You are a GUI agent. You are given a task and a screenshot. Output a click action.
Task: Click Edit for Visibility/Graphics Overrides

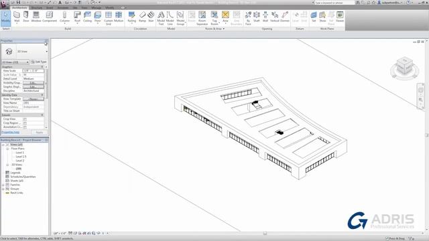pyautogui.click(x=34, y=83)
